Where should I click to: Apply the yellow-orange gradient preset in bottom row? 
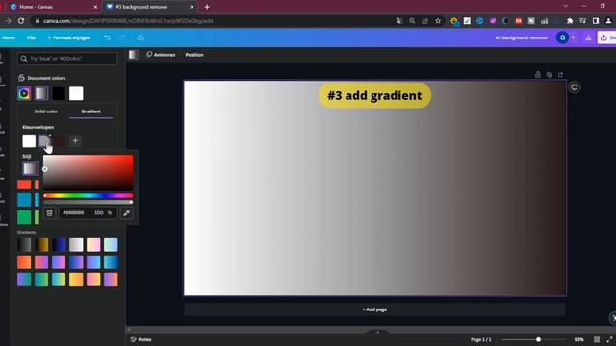76,280
